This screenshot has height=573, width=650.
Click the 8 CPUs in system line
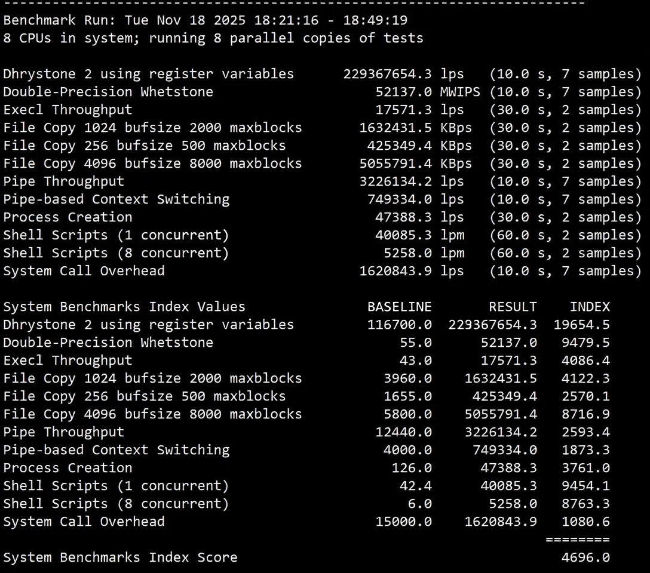(x=160, y=38)
